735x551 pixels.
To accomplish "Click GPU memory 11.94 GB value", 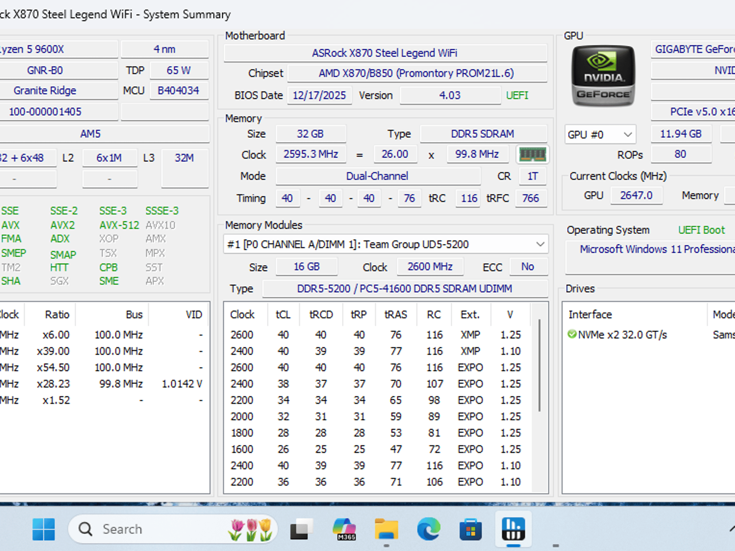I will [681, 134].
